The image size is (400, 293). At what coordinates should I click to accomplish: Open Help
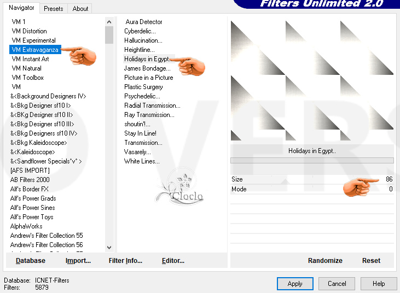pyautogui.click(x=379, y=284)
